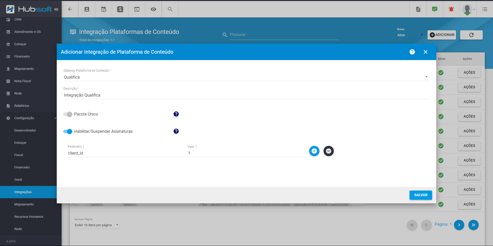Open the client contact card icon

pyautogui.click(x=87, y=9)
